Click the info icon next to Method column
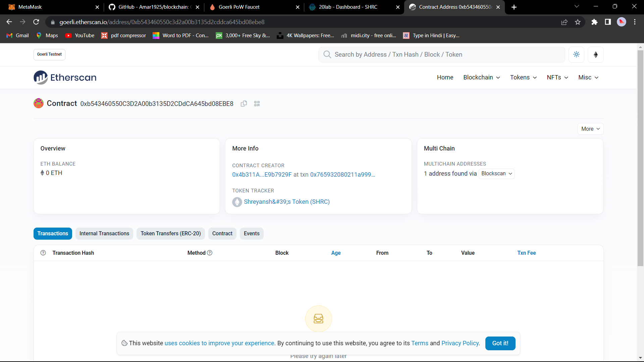Screen dimensions: 644x362 [210, 253]
